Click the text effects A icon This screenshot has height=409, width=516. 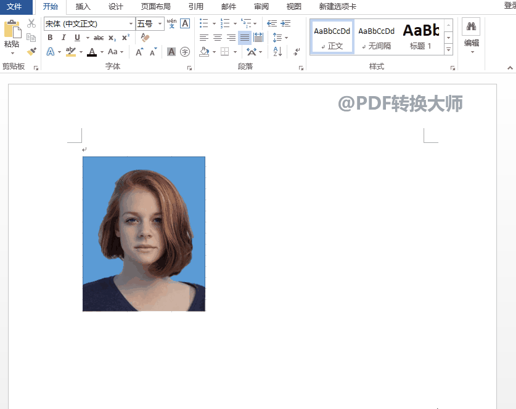tap(51, 52)
